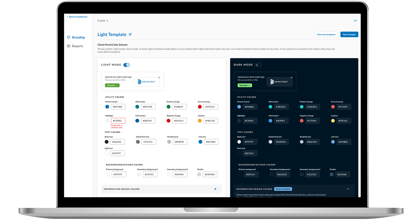Click light mode Caution hex field #F8A72D
The height and width of the screenshot is (221, 419).
click(x=211, y=121)
